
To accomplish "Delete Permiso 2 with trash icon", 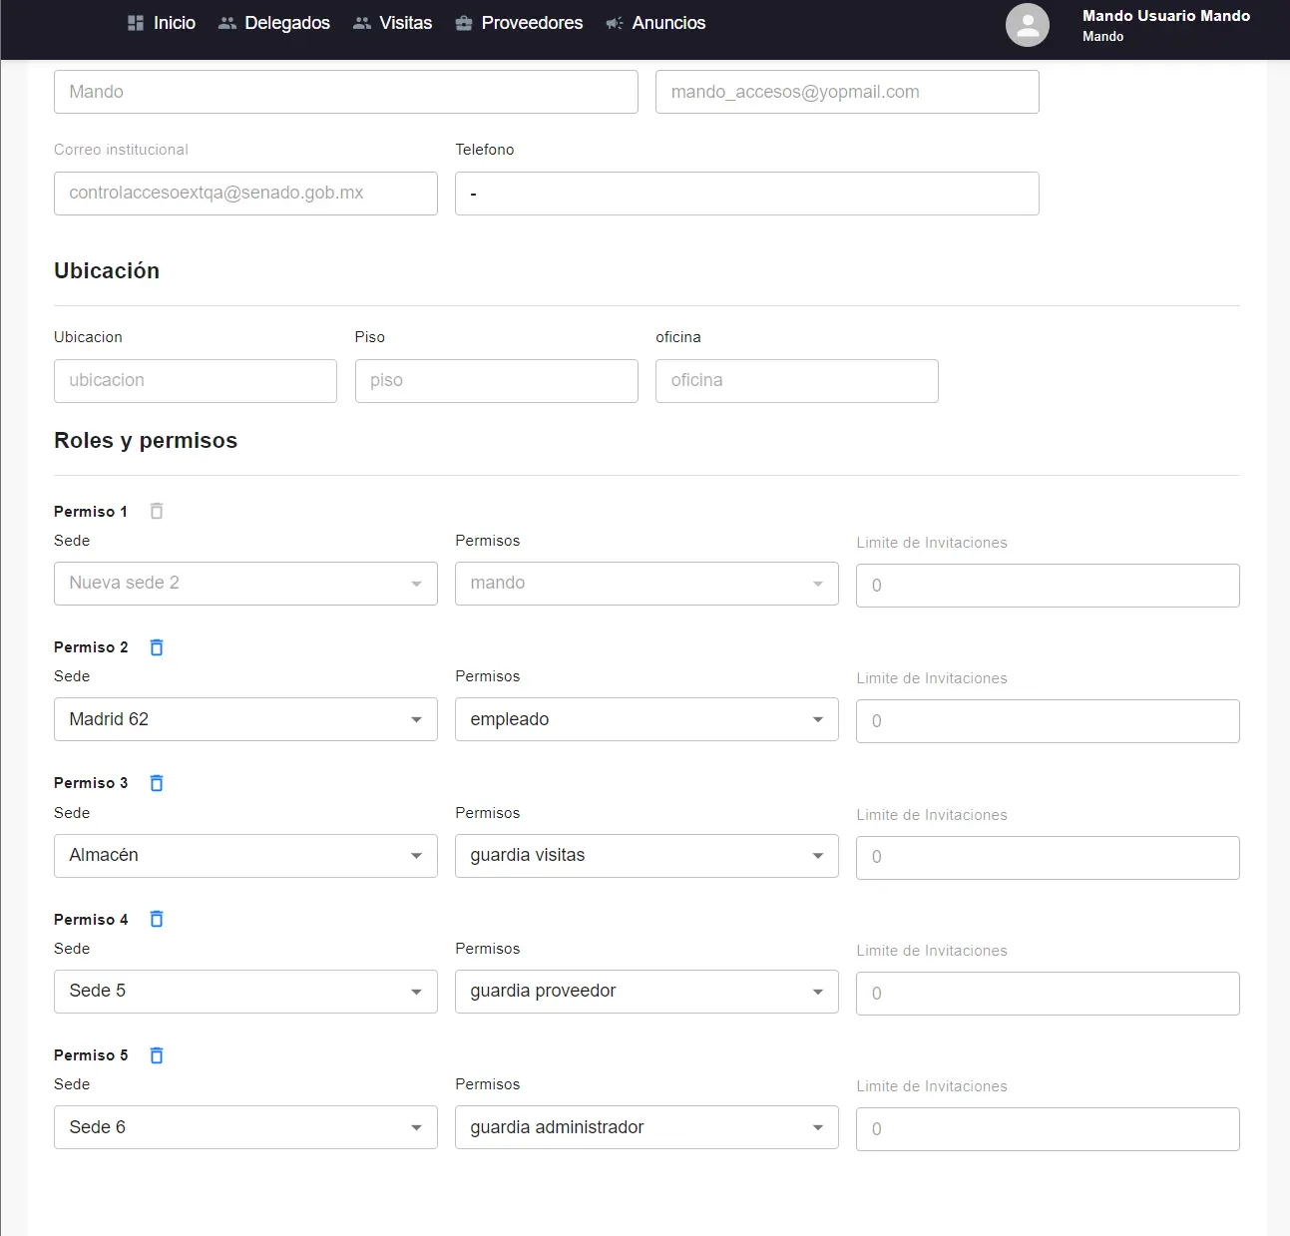I will [x=157, y=647].
